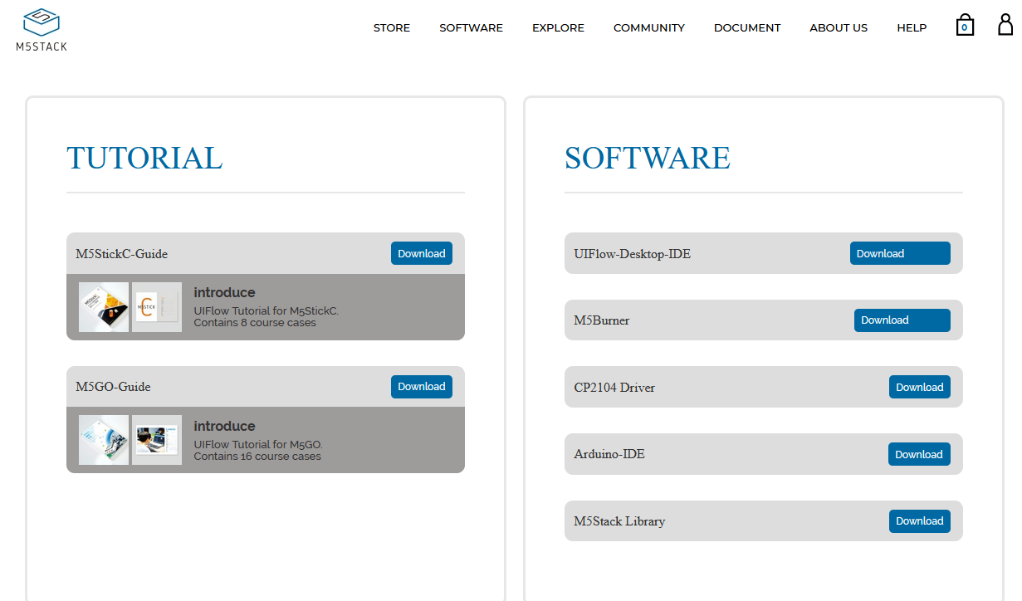The width and height of the screenshot is (1022, 601).
Task: Open the EXPLORE menu
Action: coord(558,27)
